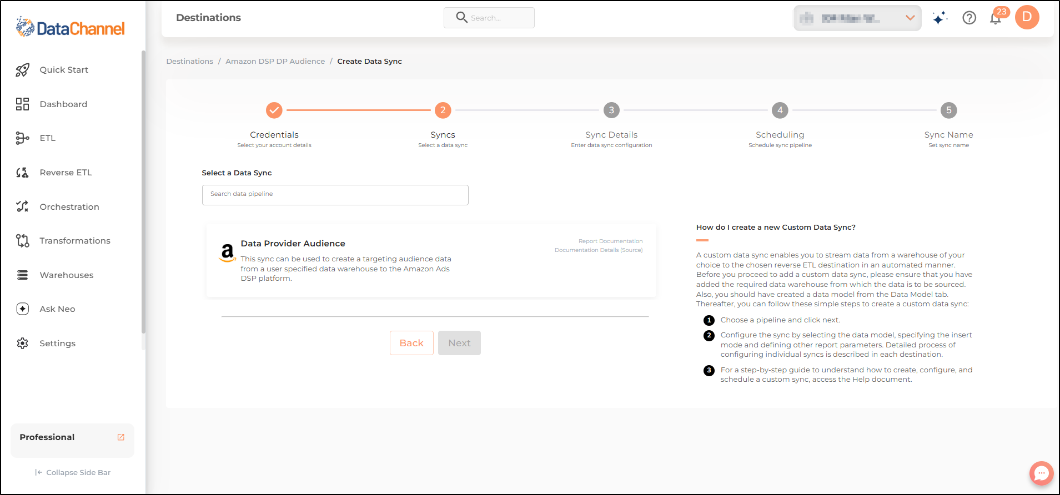Click the Orchestration icon
Screen dimensions: 1060x495
coord(22,206)
